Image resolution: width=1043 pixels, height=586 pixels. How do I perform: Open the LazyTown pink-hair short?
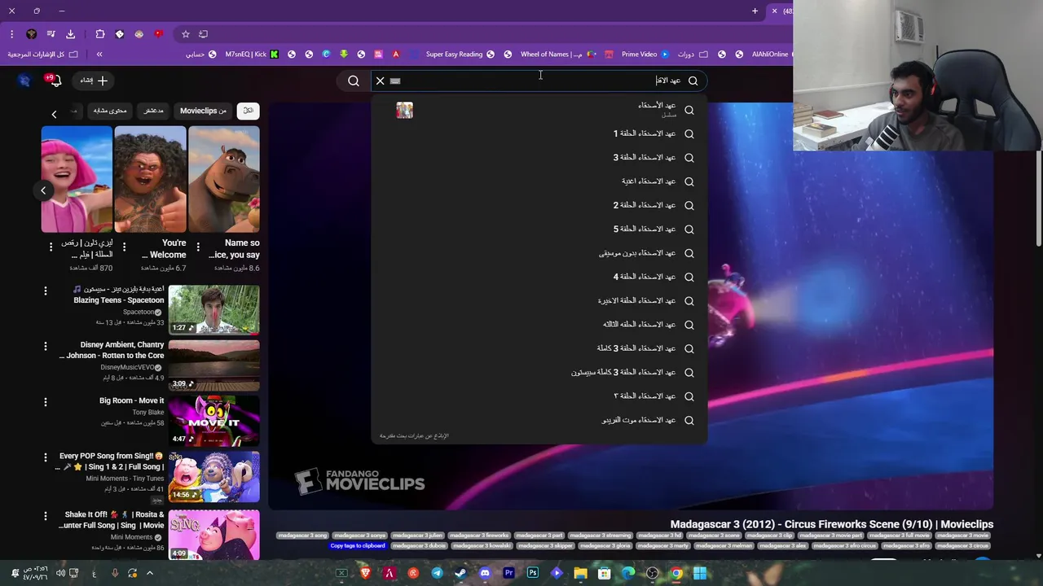[x=77, y=179]
